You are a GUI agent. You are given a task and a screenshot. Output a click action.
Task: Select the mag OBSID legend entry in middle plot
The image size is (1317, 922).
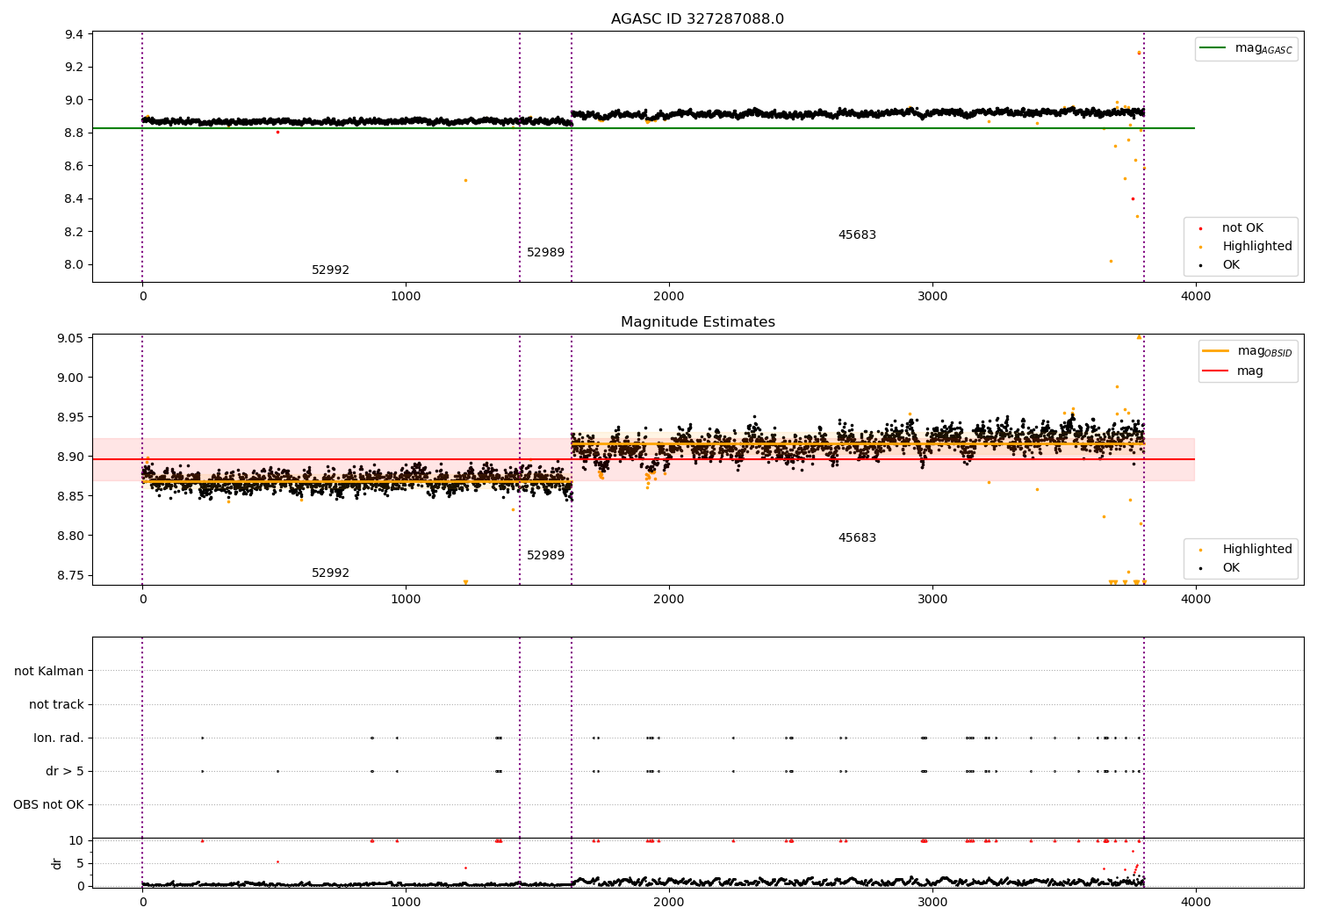click(x=1248, y=351)
